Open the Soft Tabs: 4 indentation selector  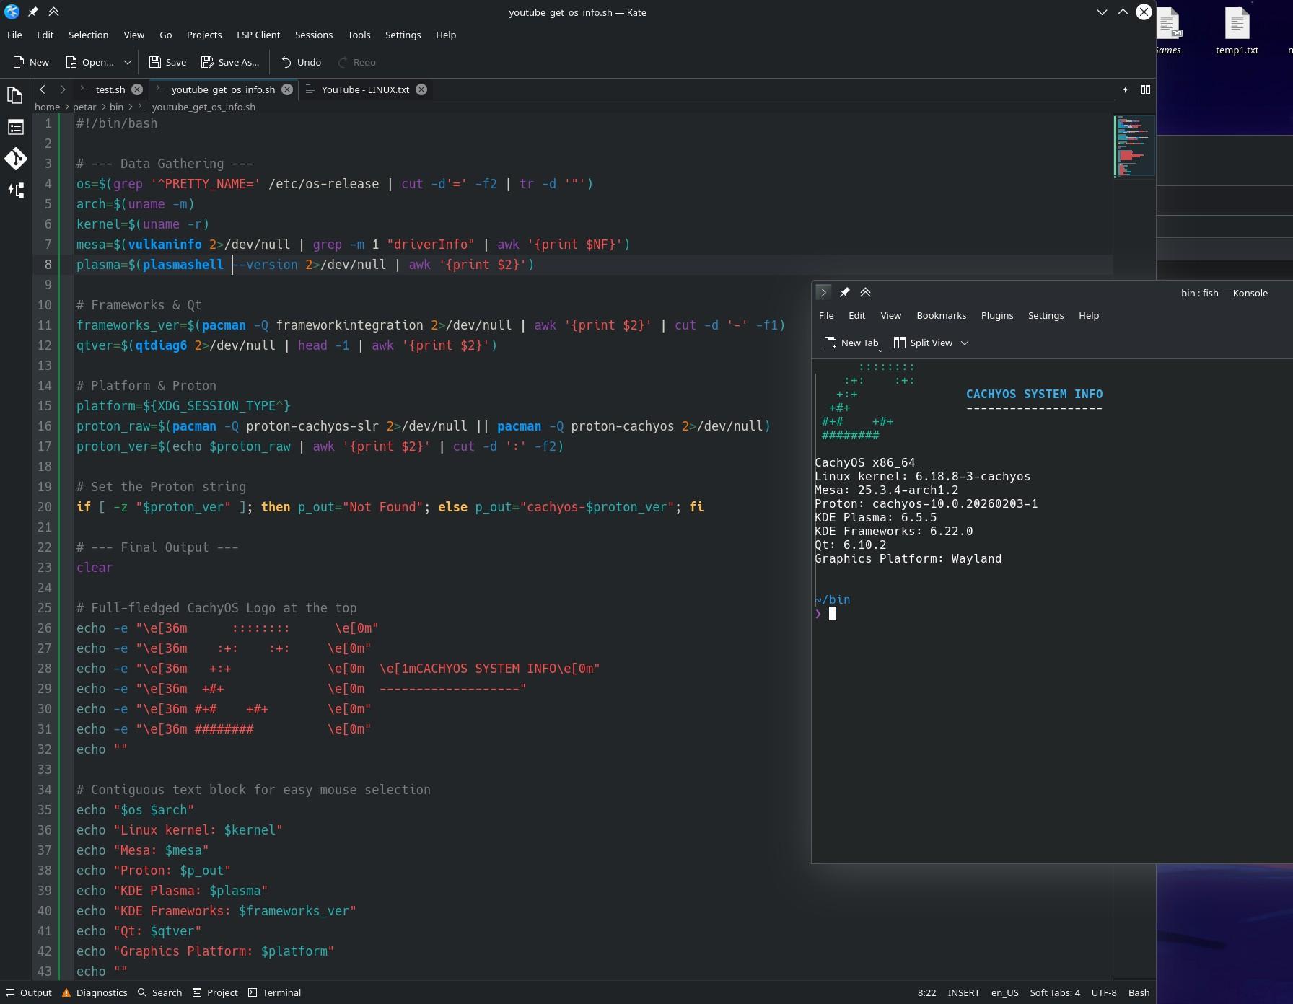tap(1054, 992)
